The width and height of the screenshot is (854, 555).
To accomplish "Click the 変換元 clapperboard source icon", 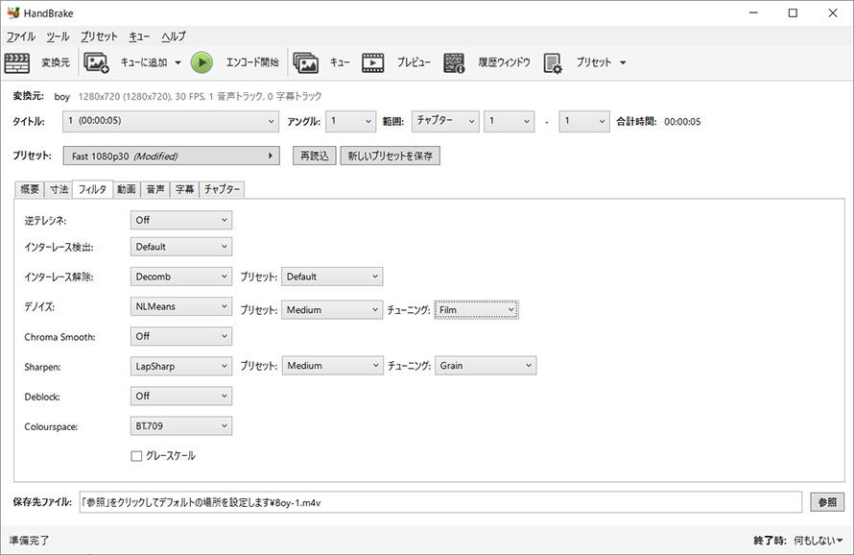I will coord(17,62).
